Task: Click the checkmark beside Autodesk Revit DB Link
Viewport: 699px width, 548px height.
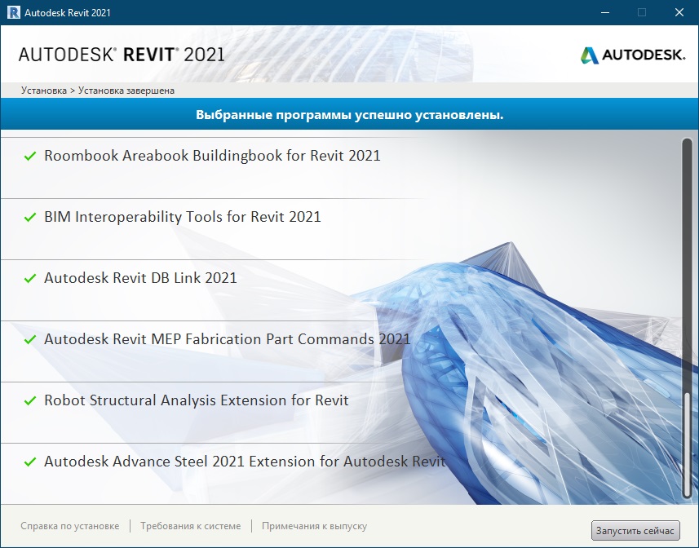Action: 30,278
